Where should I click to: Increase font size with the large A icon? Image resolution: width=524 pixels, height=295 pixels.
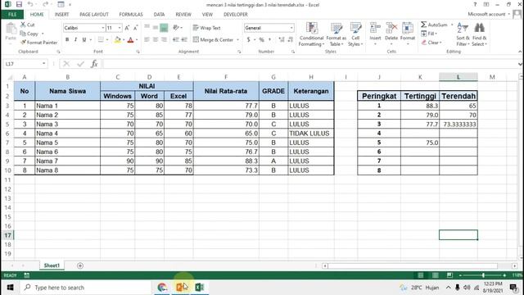(127, 28)
